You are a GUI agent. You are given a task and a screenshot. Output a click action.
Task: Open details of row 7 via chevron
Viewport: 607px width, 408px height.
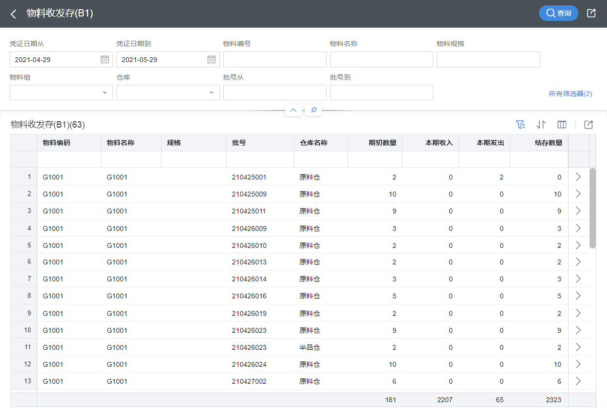pos(578,279)
